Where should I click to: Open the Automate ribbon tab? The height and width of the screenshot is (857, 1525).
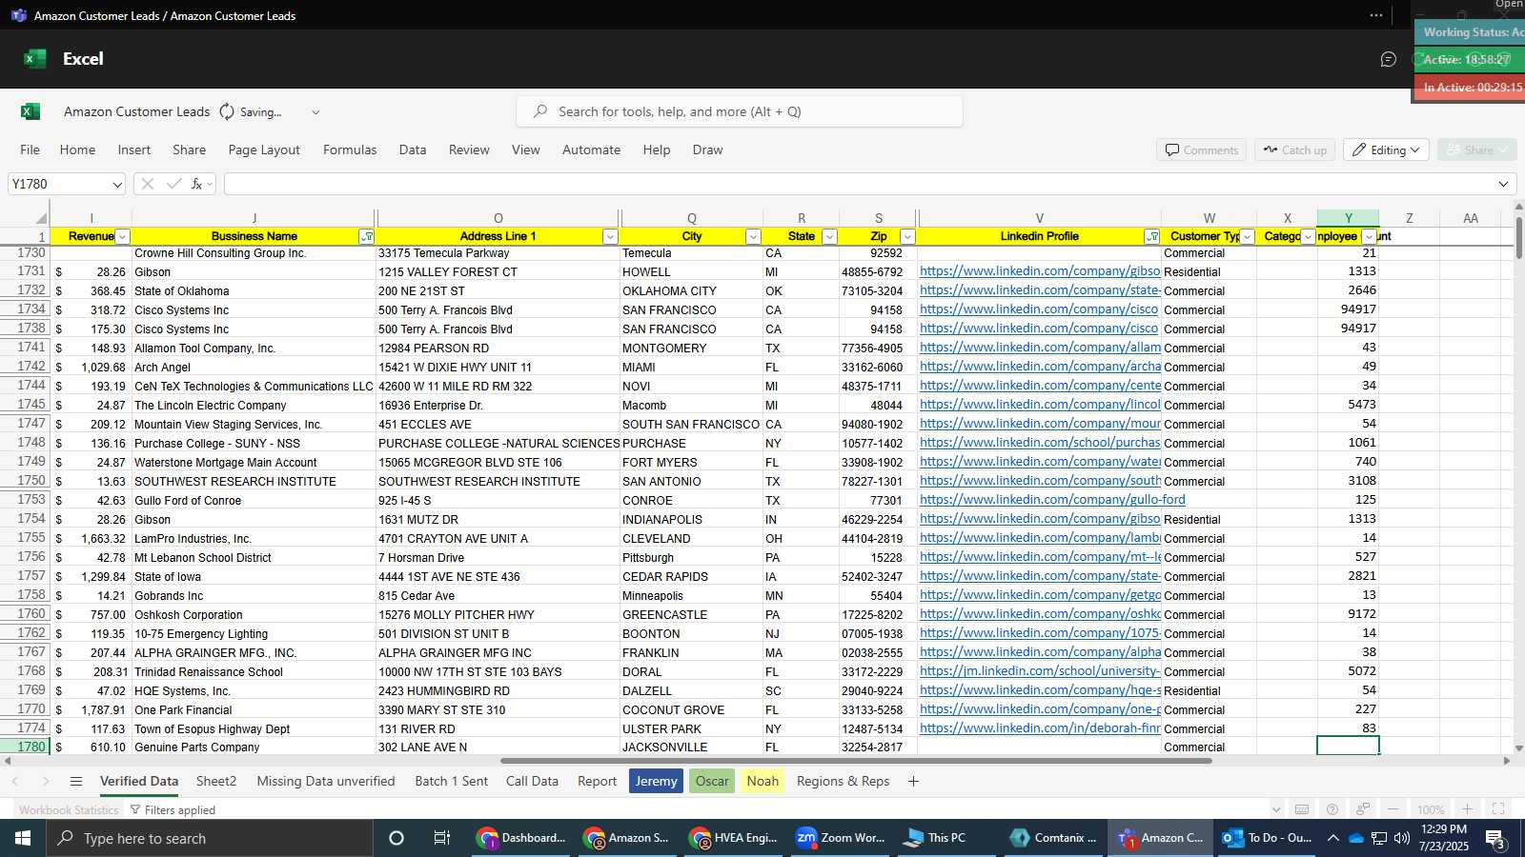point(591,149)
